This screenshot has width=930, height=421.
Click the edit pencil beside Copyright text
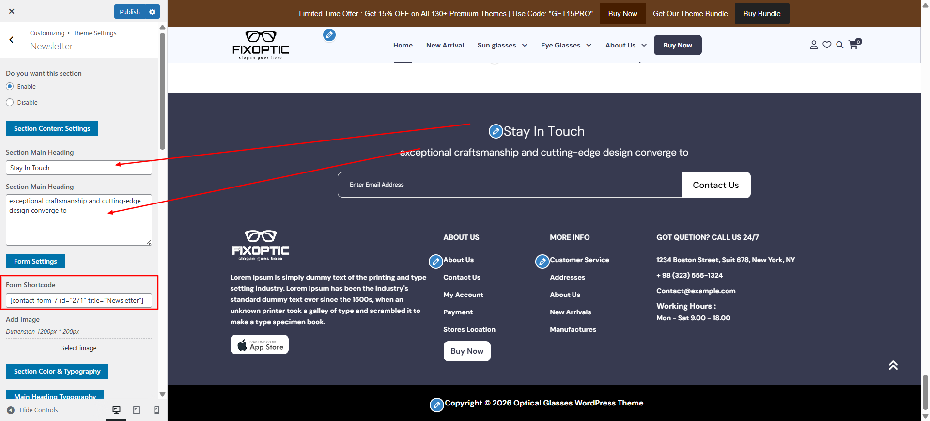[437, 405]
